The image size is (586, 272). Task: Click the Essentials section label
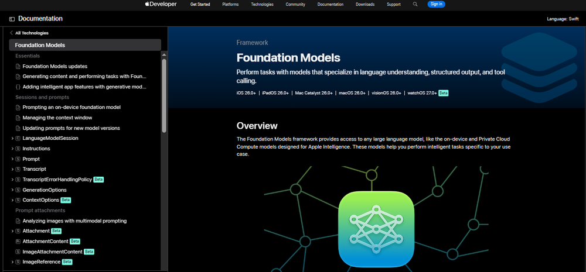pyautogui.click(x=28, y=56)
